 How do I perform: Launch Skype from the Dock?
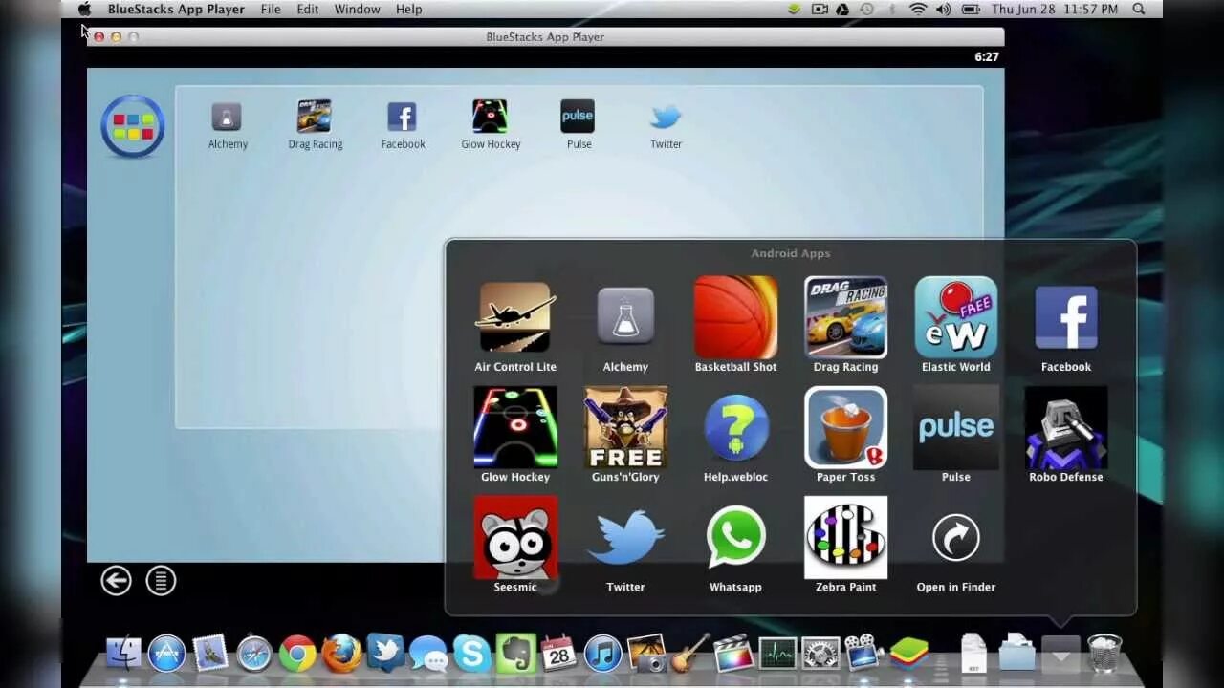tap(472, 653)
